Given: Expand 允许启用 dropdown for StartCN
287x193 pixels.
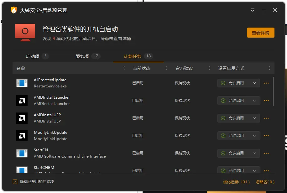Looking at the screenshot, I should coord(239,153).
